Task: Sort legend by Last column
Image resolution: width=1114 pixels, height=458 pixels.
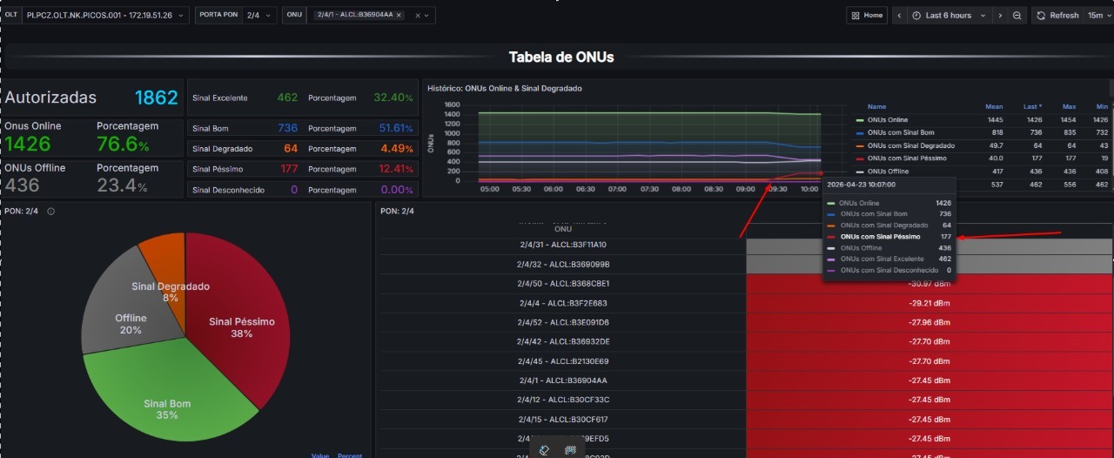Action: coord(1034,106)
